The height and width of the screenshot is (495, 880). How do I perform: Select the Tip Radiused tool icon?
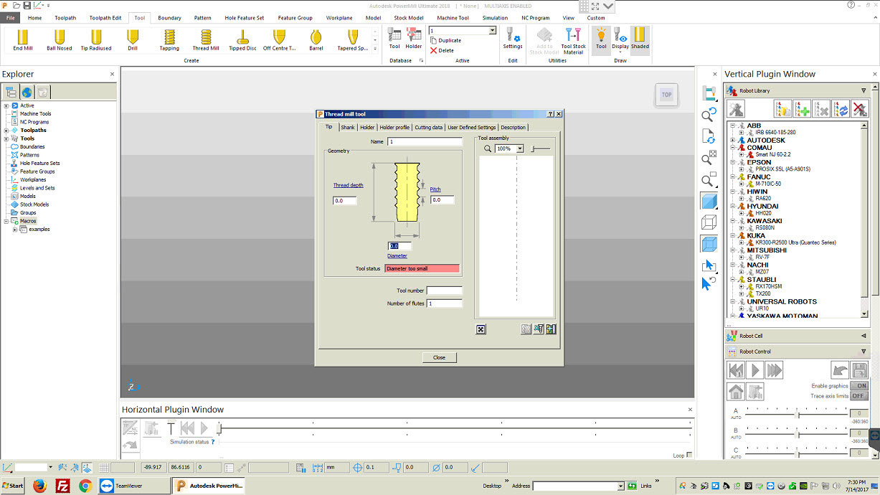click(x=96, y=40)
